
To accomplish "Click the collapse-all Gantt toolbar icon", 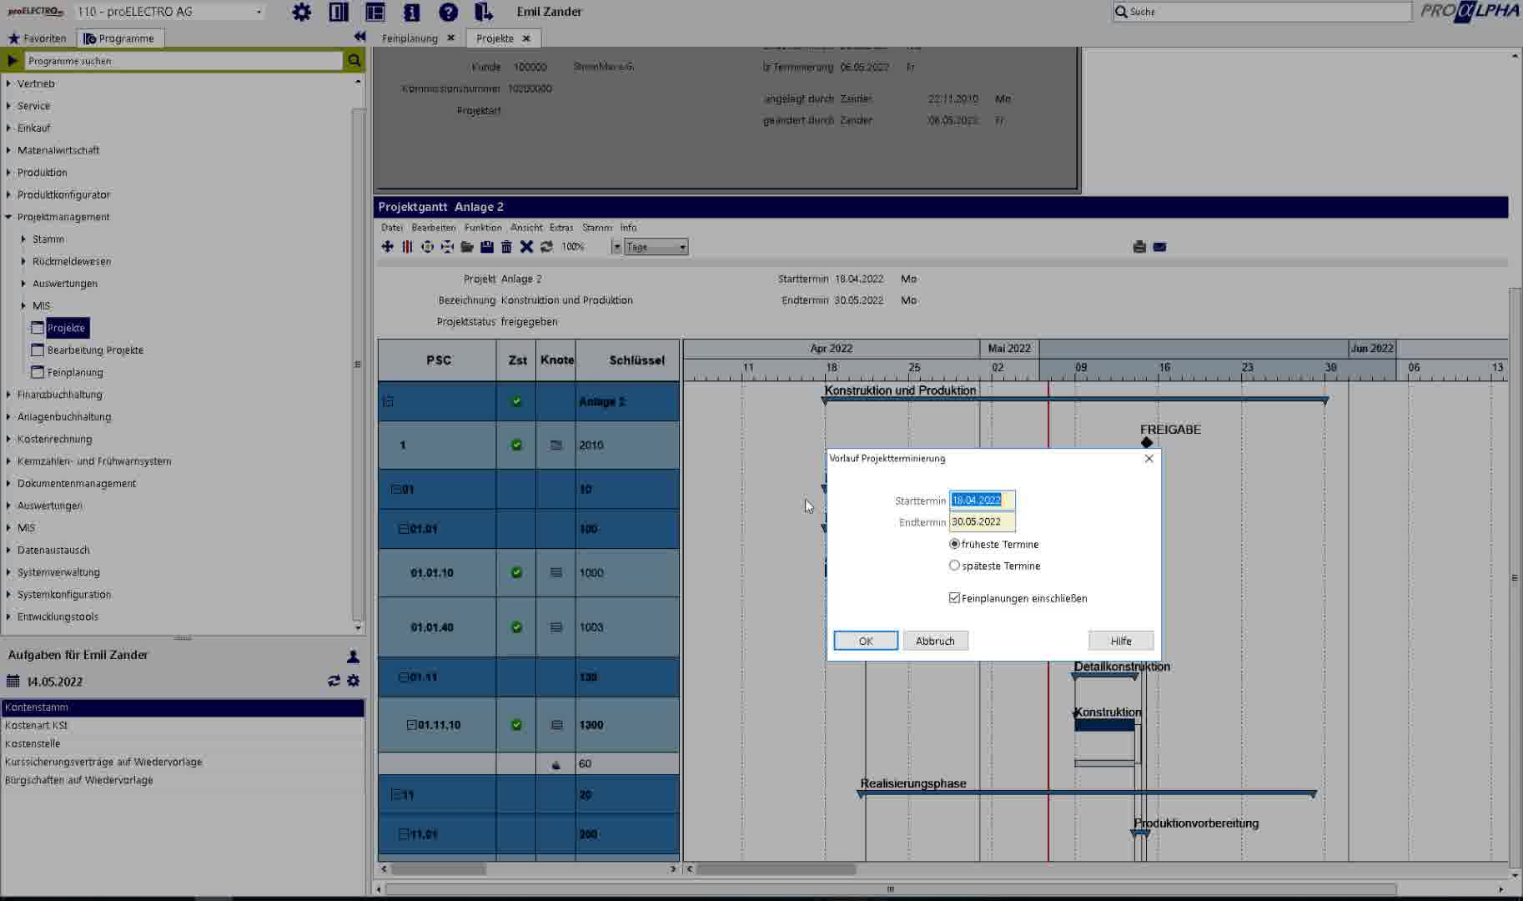I will (x=447, y=247).
